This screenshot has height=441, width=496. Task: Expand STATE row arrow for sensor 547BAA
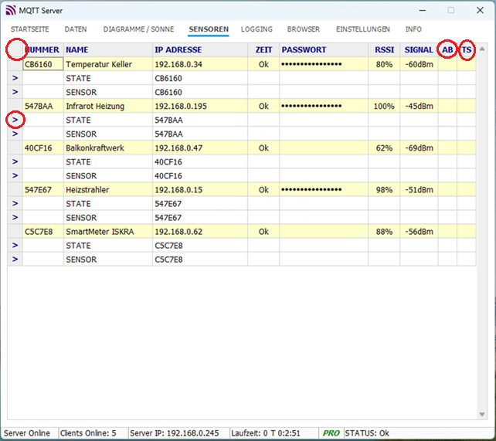tap(15, 120)
